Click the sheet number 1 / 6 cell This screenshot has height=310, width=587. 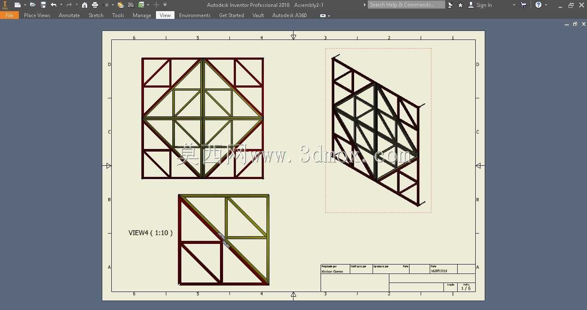tap(466, 288)
